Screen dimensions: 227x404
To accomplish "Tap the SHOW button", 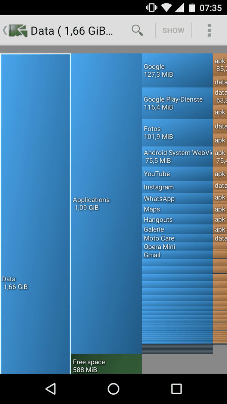I will pos(173,30).
